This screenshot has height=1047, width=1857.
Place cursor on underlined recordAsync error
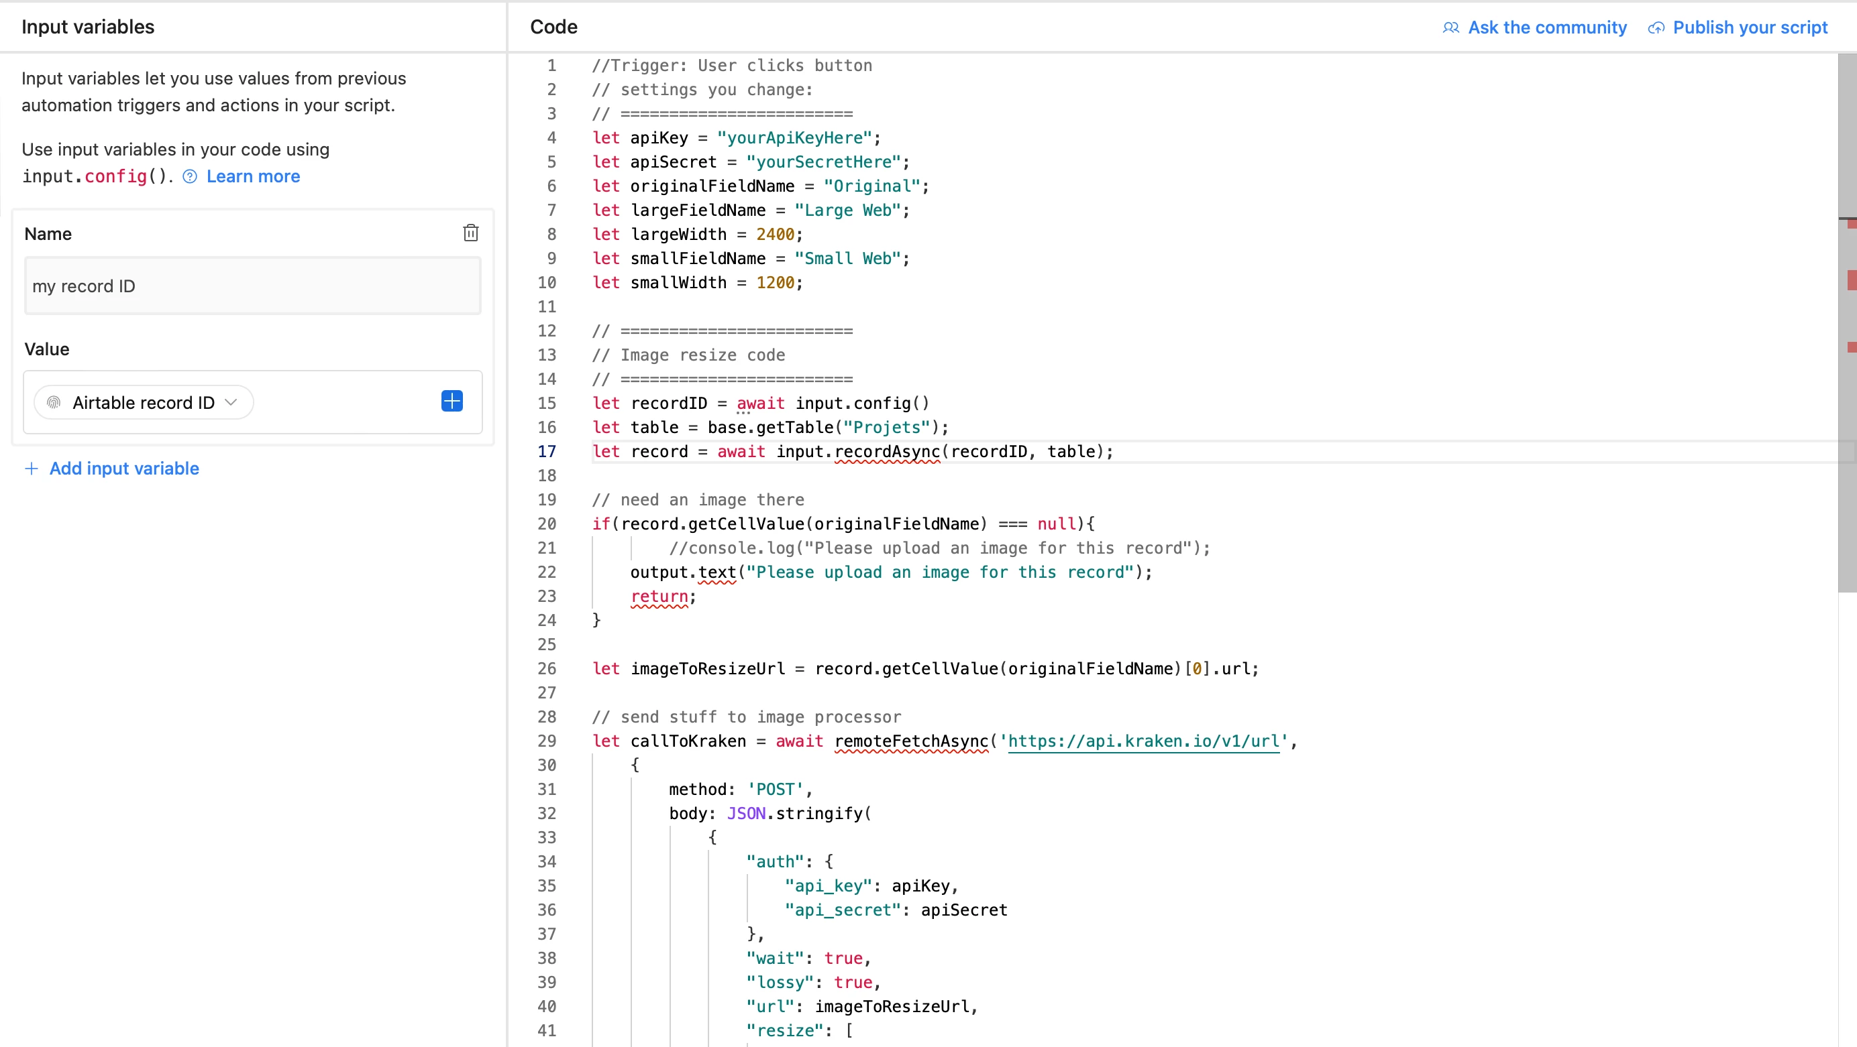(x=887, y=452)
